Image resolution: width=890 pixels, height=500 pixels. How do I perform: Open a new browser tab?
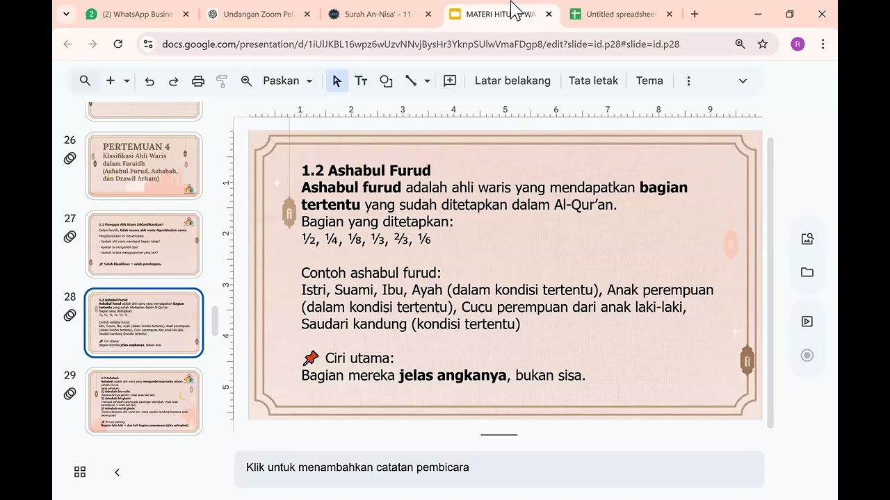click(x=695, y=14)
